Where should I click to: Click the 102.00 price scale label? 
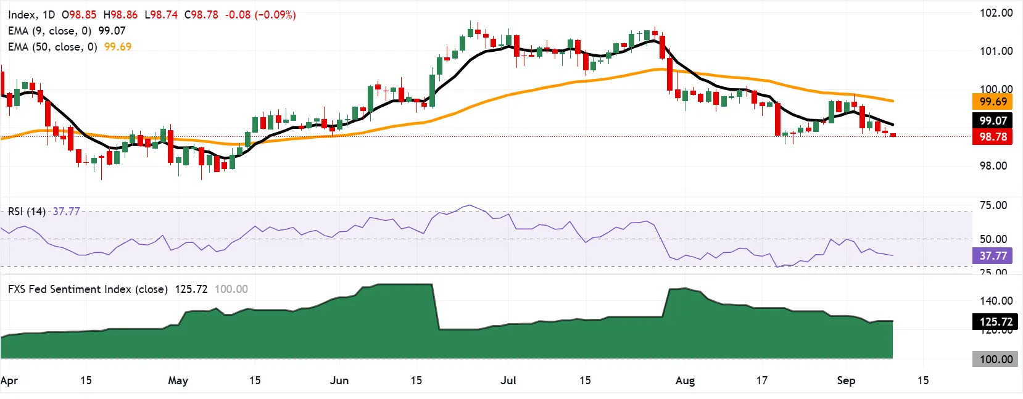(996, 13)
